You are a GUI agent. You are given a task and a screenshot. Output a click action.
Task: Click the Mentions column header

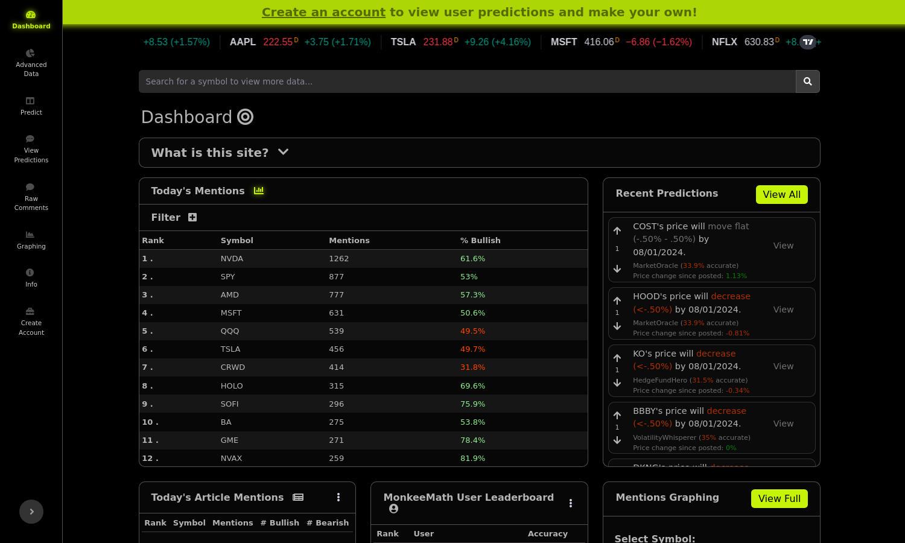(x=349, y=240)
